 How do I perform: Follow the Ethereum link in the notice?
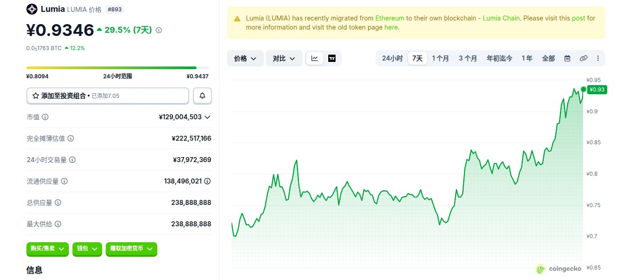(x=390, y=18)
